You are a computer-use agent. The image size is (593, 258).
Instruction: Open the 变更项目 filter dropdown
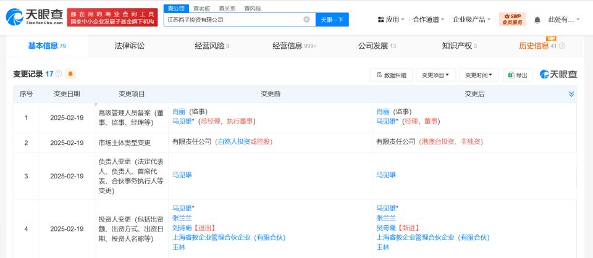435,75
